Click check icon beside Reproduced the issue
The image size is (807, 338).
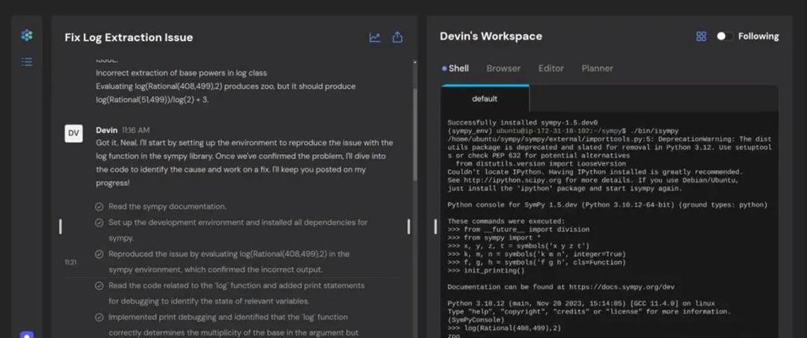[x=99, y=254]
